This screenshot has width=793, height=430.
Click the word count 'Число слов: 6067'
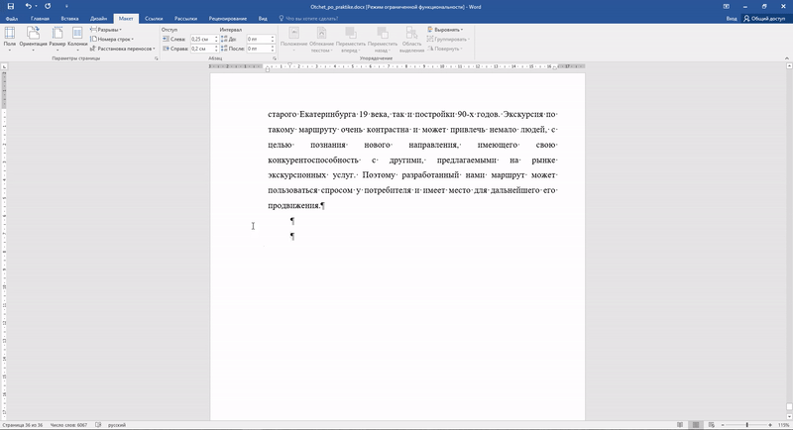[68, 425]
